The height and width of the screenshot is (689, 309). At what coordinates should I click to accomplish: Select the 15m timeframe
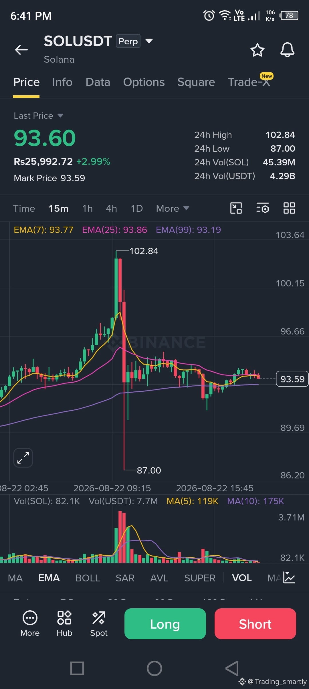58,208
